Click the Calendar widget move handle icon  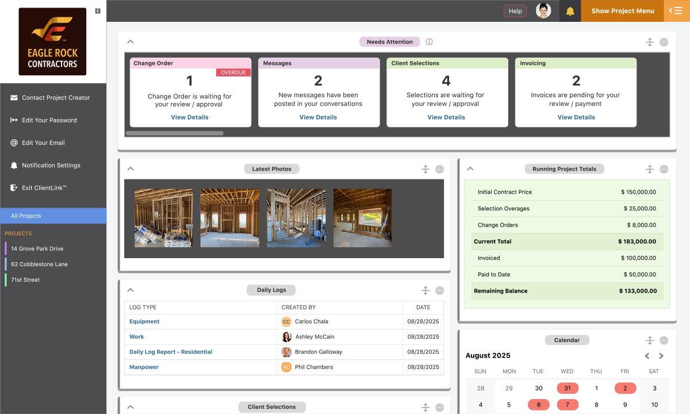(650, 340)
